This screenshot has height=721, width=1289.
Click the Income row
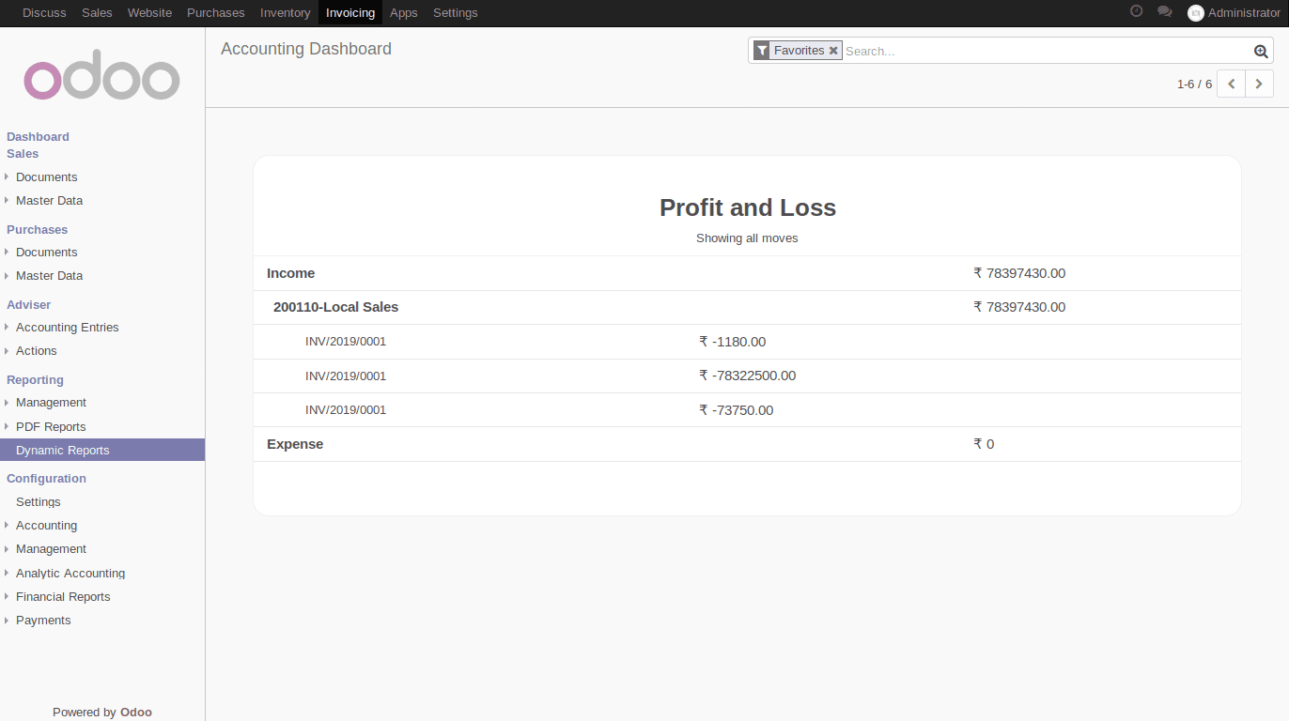tap(747, 273)
